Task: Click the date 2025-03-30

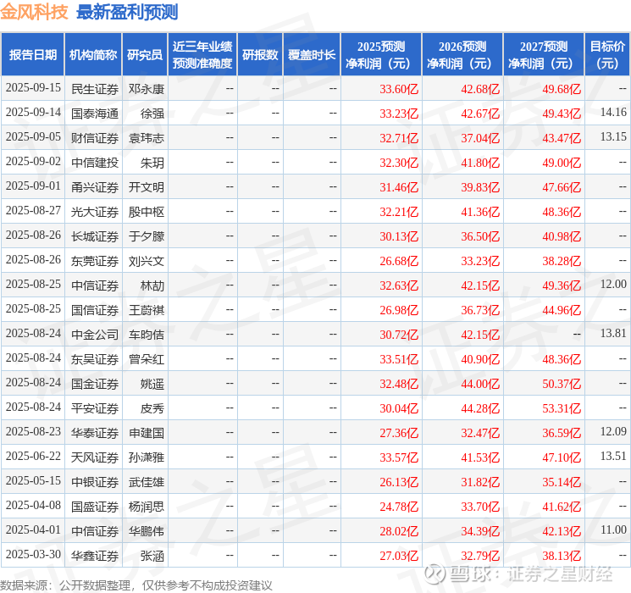Action: 33,554
